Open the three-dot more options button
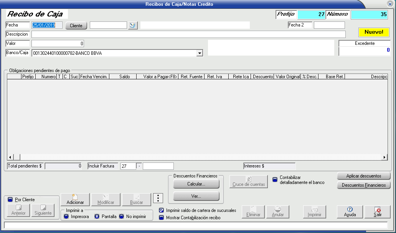The width and height of the screenshot is (396, 233). point(158,198)
